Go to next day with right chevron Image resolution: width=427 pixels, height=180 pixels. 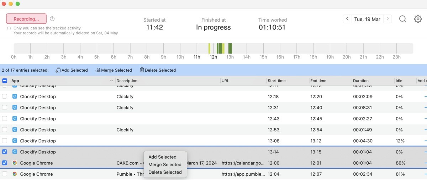(x=388, y=19)
